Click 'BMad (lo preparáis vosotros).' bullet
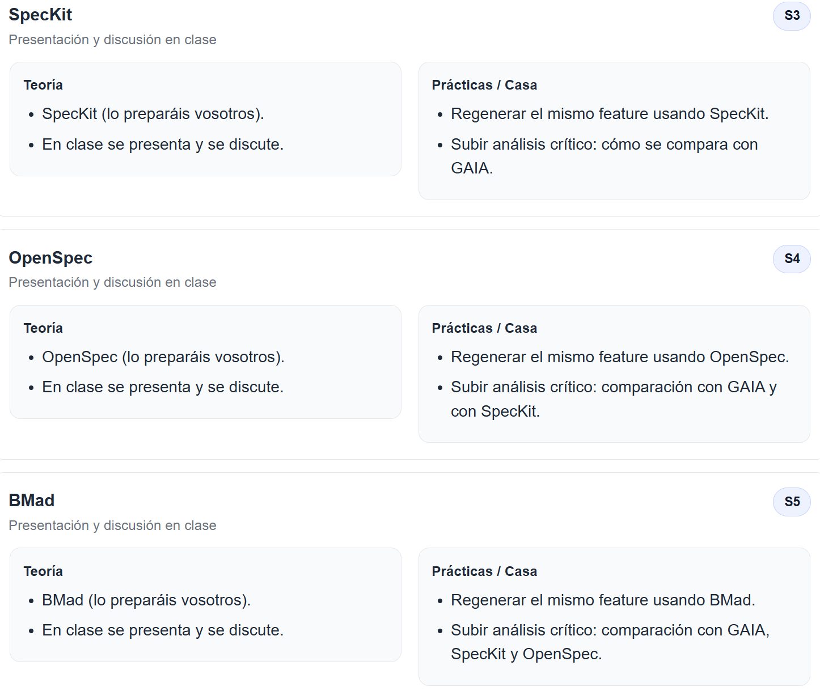The height and width of the screenshot is (691, 820). pos(146,600)
